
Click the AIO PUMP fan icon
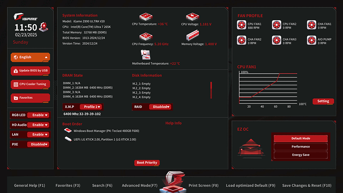coord(311,40)
